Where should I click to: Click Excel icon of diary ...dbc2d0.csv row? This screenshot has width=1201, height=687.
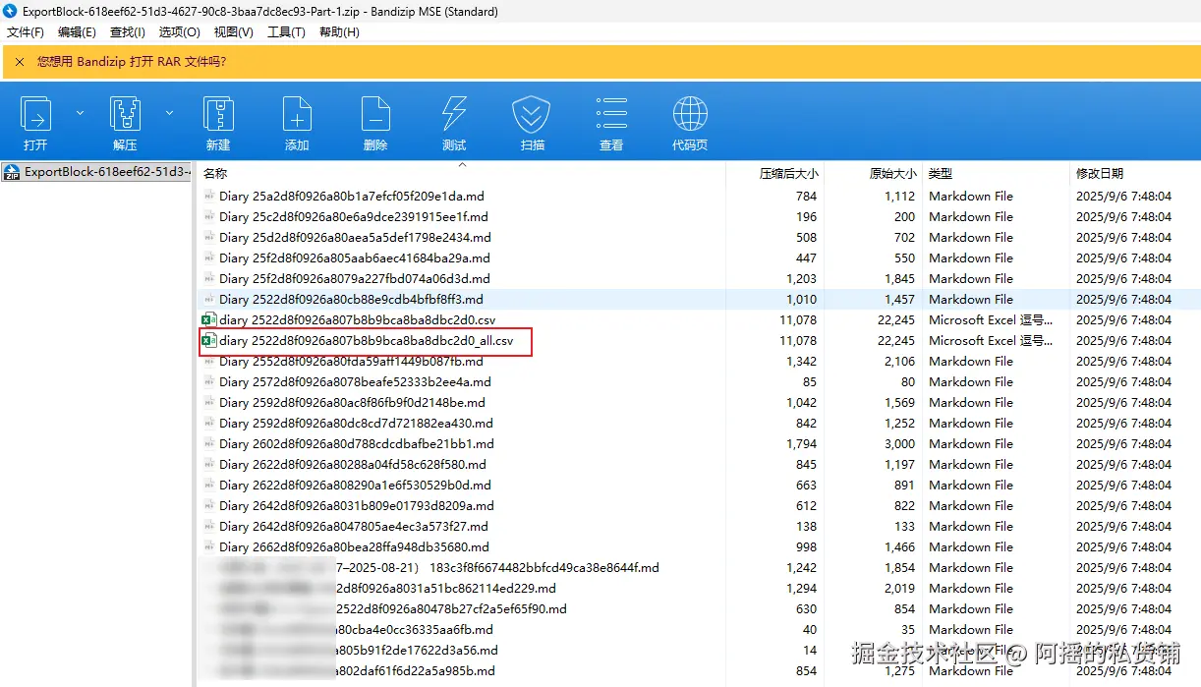tap(208, 320)
